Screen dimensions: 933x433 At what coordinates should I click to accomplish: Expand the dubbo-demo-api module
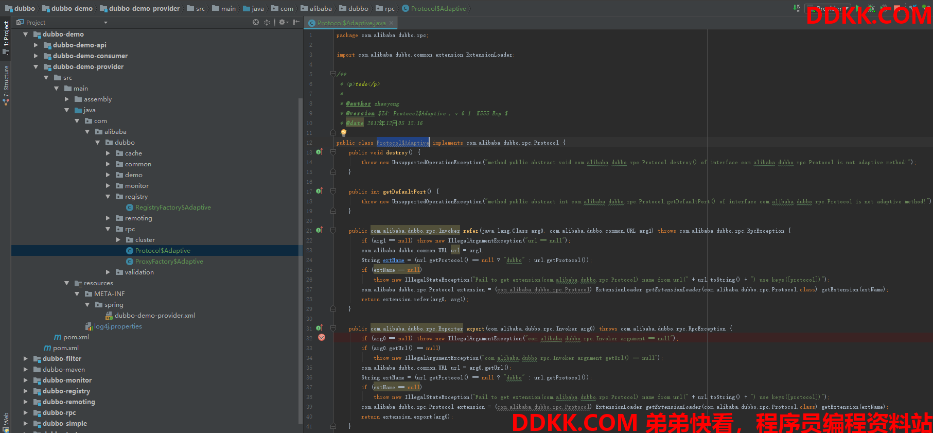pos(36,45)
